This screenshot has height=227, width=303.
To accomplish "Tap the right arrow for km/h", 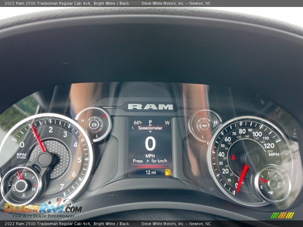I will 148,161.
